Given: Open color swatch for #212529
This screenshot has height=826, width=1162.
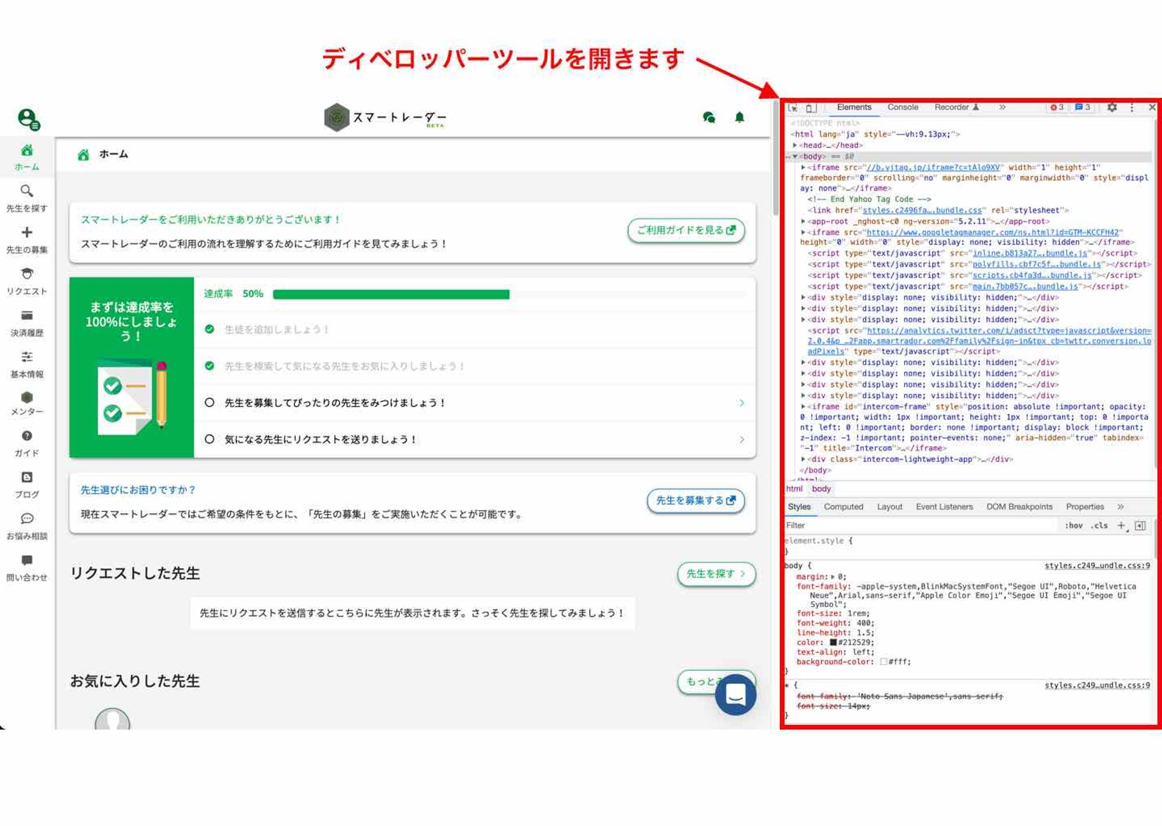Looking at the screenshot, I should pos(833,642).
